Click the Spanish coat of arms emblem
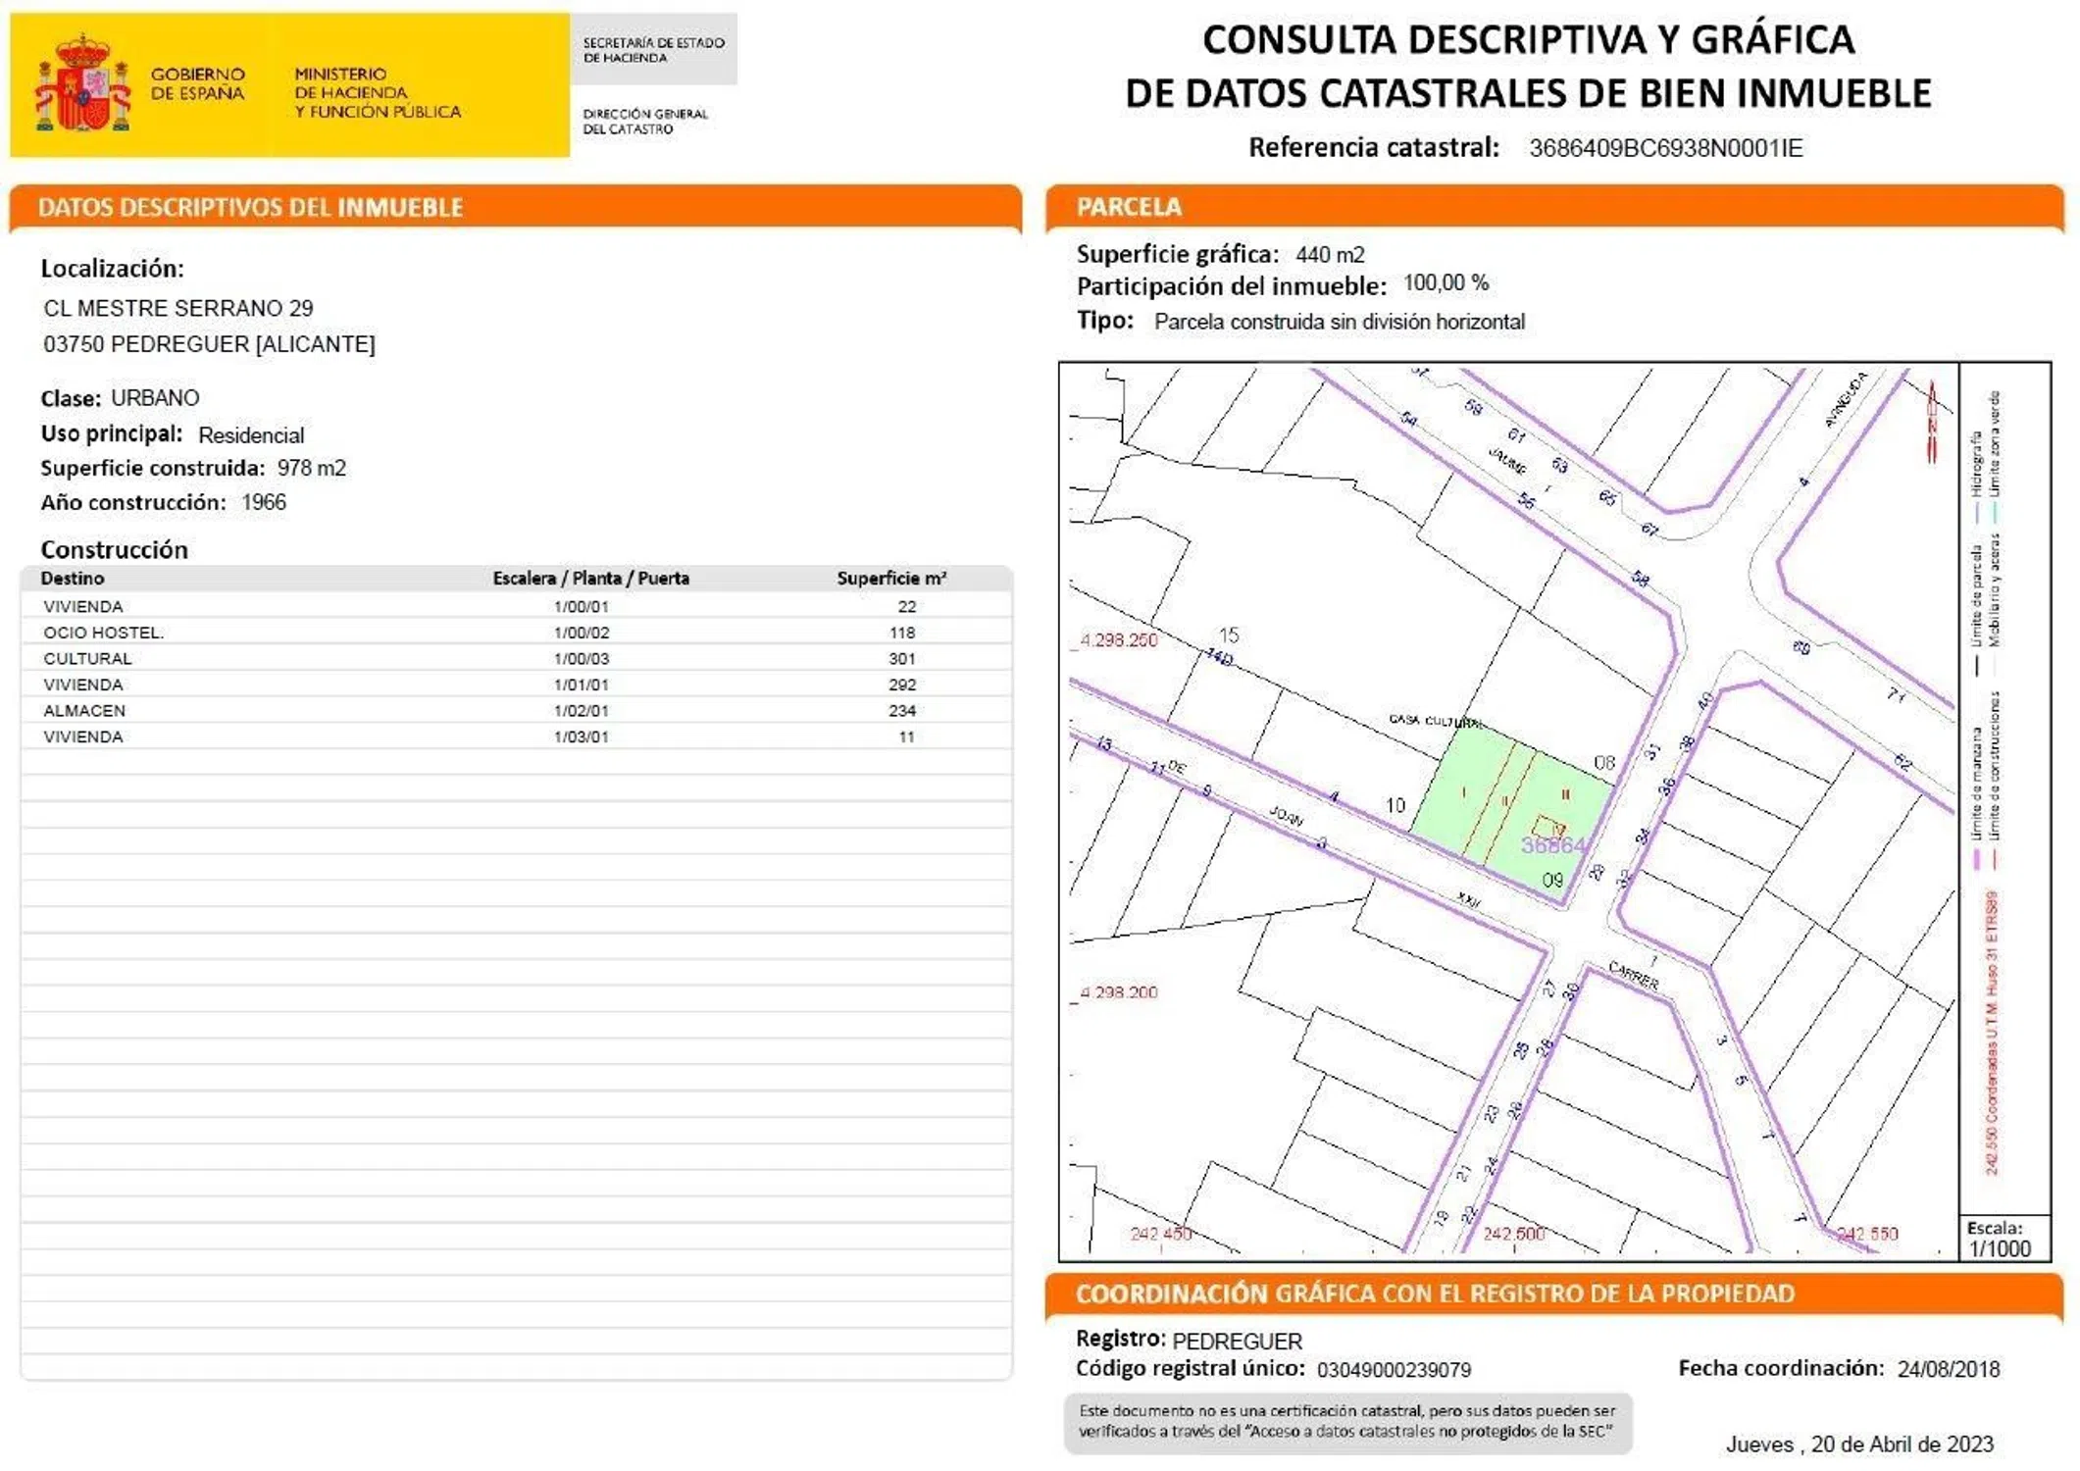The image size is (2080, 1471). click(82, 84)
